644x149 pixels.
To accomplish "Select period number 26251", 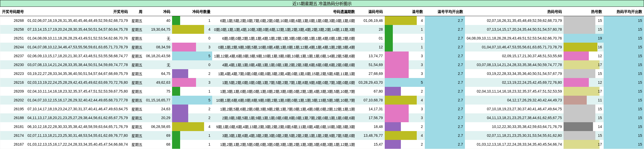I will 19,38.
